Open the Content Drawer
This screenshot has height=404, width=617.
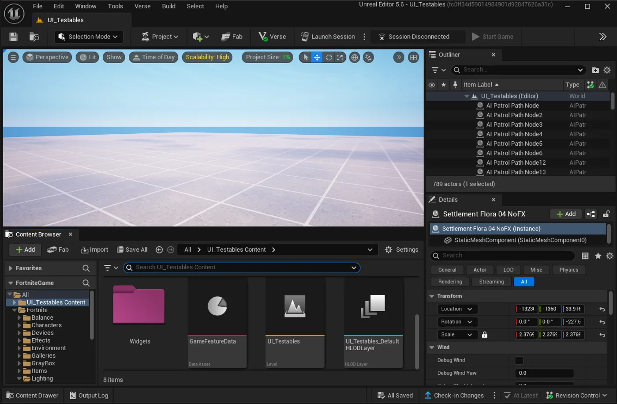(32, 396)
